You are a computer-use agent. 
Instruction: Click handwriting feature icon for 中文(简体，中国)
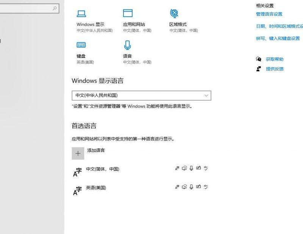(198, 168)
